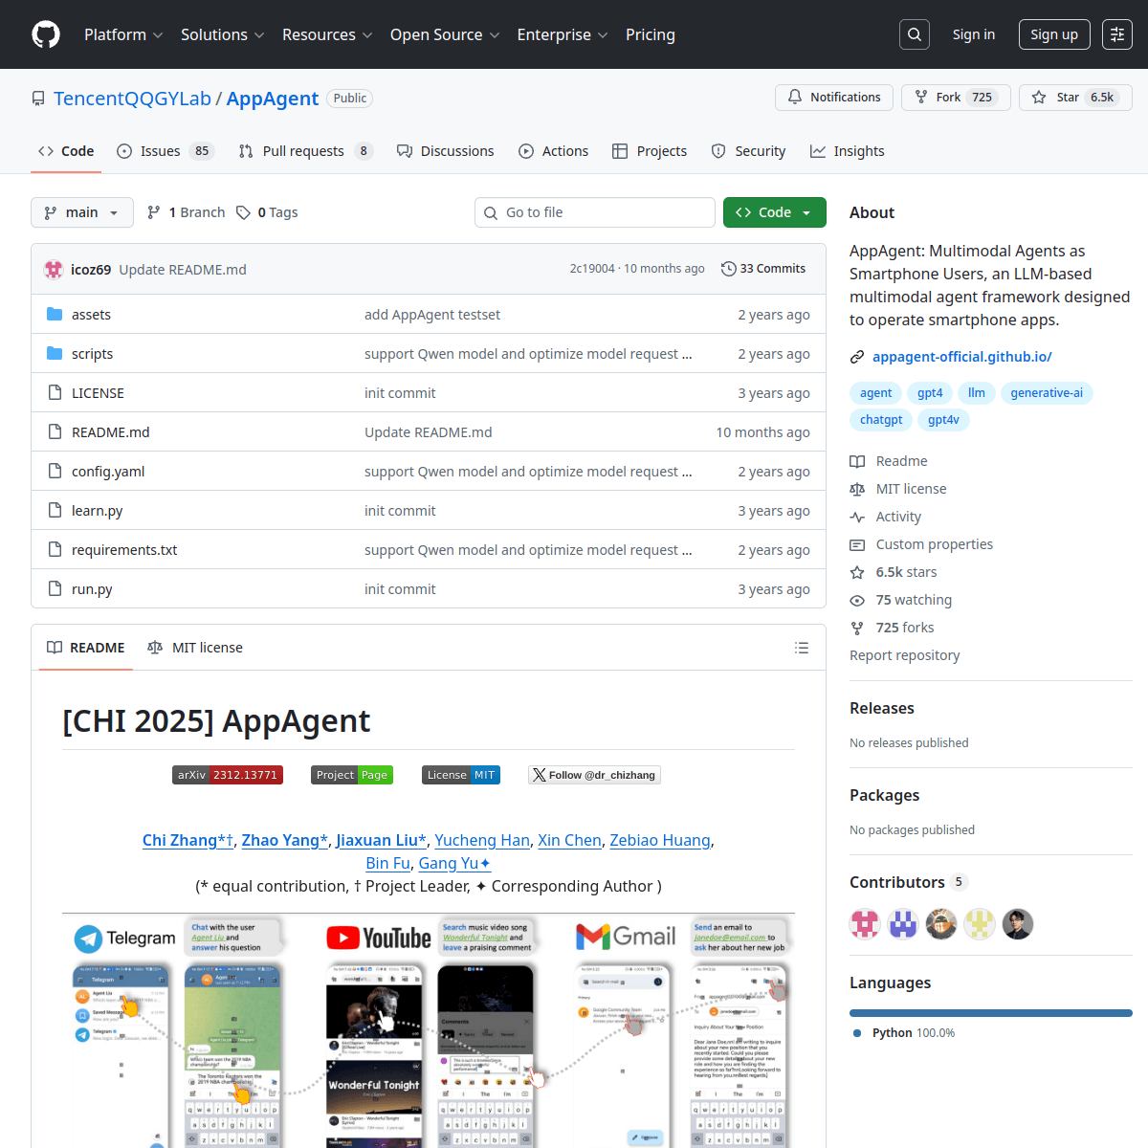The image size is (1148, 1148).
Task: Expand the Platform menu
Action: click(x=123, y=34)
